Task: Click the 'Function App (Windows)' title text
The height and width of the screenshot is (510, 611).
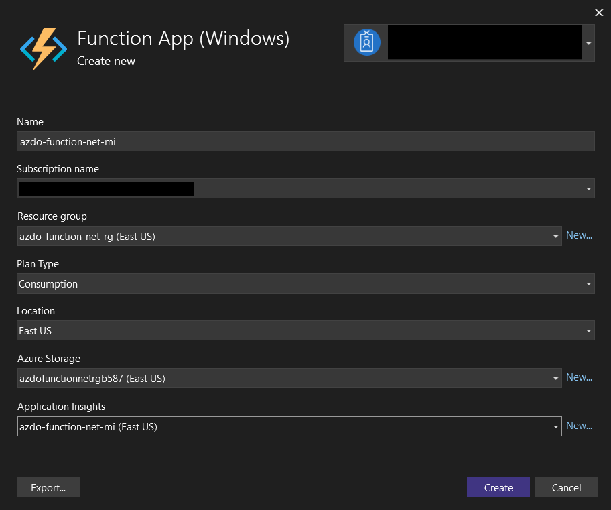Action: [x=183, y=39]
